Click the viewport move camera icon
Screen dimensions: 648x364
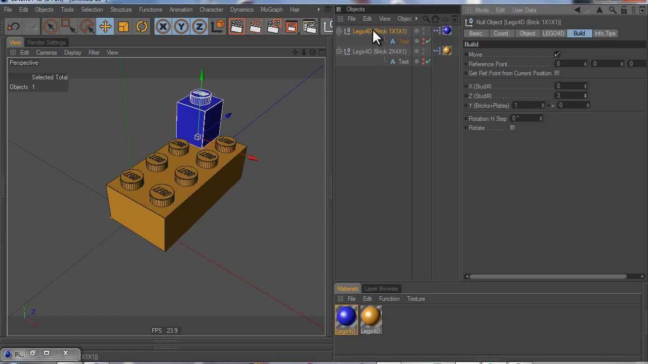[x=295, y=53]
